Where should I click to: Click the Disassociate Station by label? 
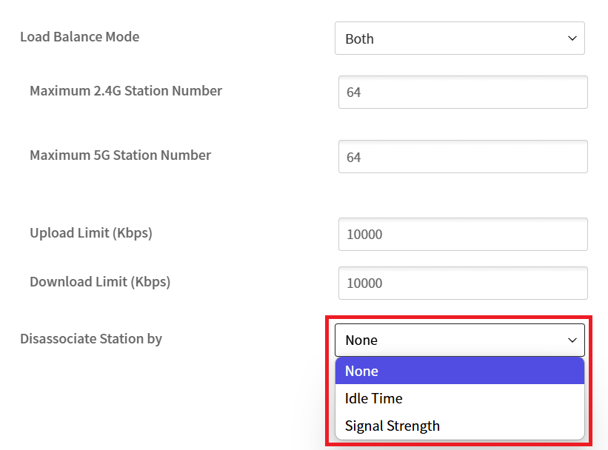point(91,339)
